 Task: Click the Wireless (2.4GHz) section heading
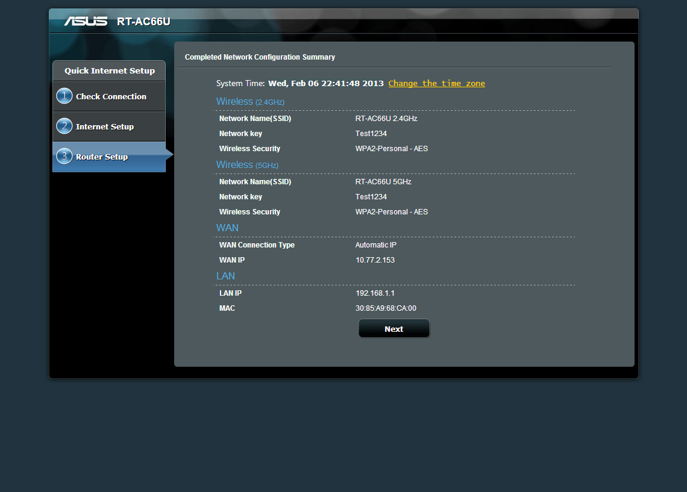click(x=250, y=102)
